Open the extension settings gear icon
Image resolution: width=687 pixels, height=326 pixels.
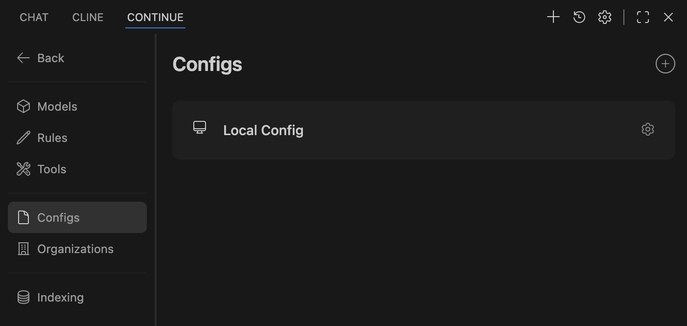pyautogui.click(x=604, y=17)
